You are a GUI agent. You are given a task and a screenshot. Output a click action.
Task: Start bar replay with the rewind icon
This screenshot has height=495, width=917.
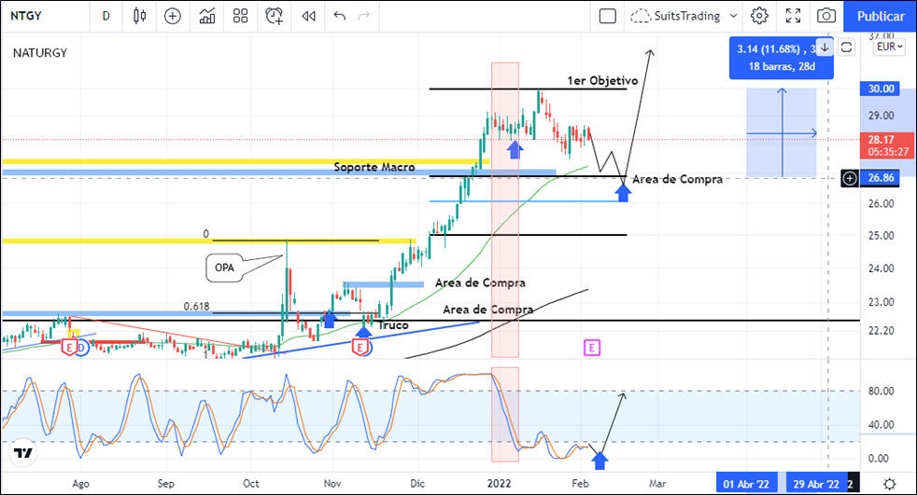point(308,16)
